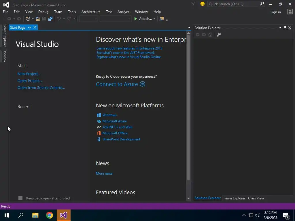Image resolution: width=295 pixels, height=221 pixels.
Task: Click the Connect to Azure arrow circle icon
Action: [142, 84]
